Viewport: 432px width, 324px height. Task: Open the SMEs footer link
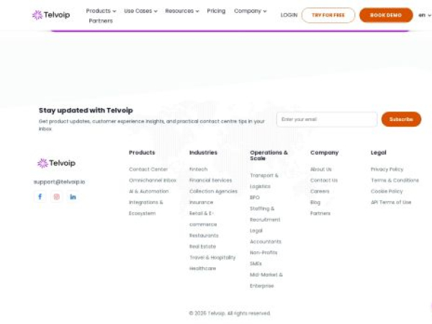pyautogui.click(x=256, y=264)
